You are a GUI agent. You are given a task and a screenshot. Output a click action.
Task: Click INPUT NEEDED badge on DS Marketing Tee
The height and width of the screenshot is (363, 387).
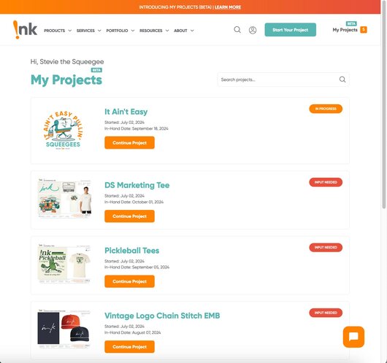(326, 182)
